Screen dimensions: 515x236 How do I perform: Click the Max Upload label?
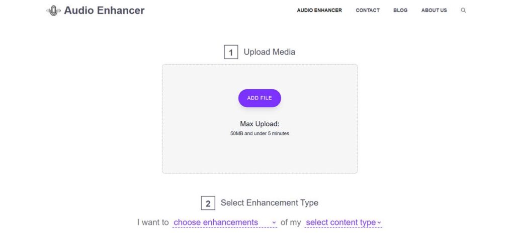point(260,124)
